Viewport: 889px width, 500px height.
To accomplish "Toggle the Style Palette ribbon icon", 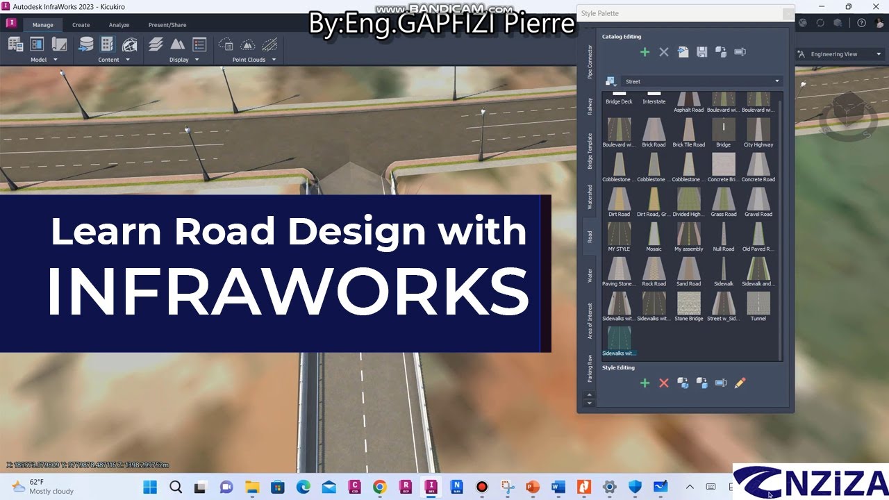I will click(x=107, y=44).
